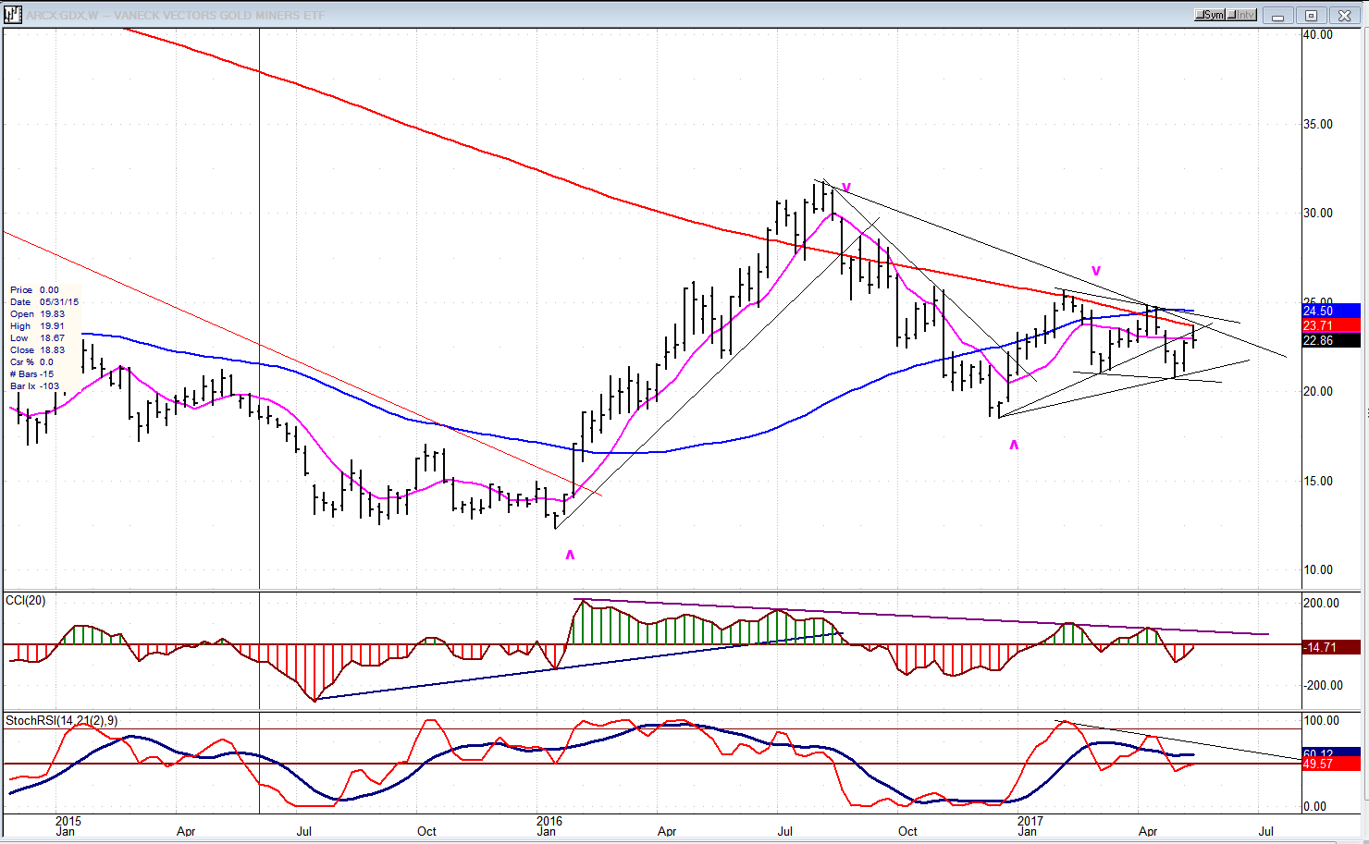1369x844 pixels.
Task: Click the CCI(20) indicator label
Action: [26, 601]
